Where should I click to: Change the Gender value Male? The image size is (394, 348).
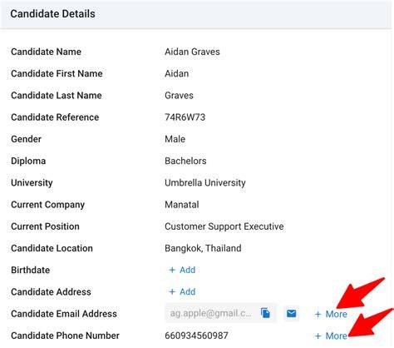175,139
